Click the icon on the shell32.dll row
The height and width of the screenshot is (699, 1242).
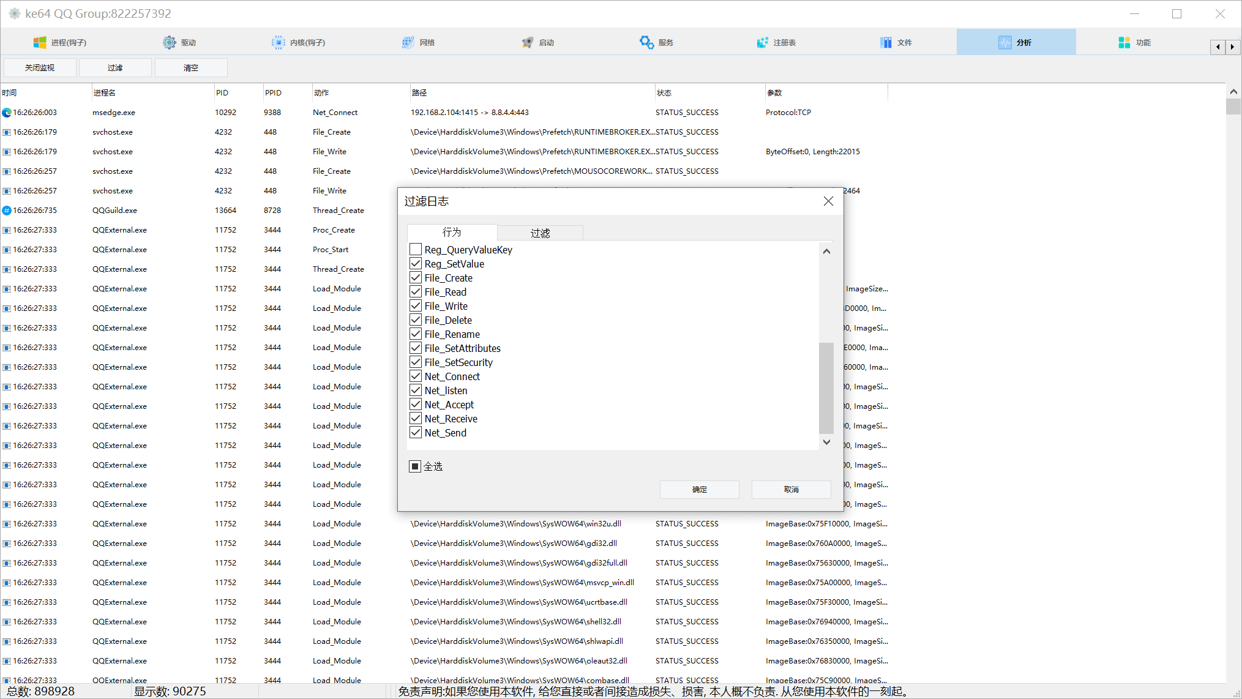(7, 622)
